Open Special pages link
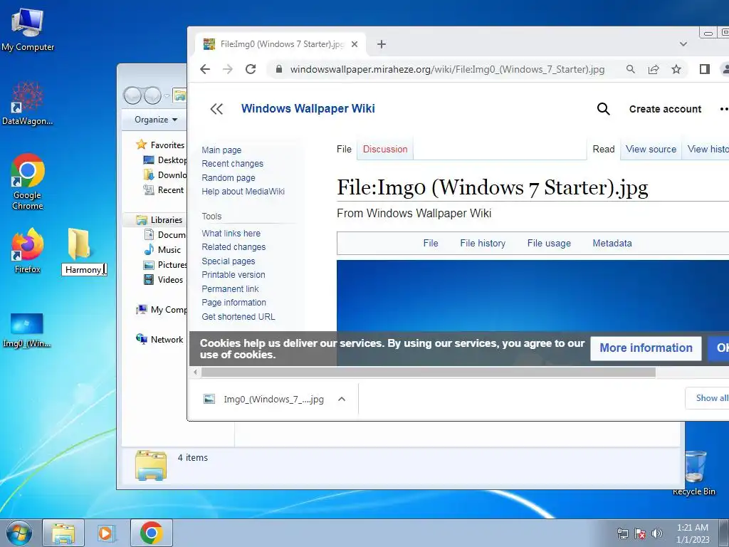The image size is (729, 547). (229, 261)
